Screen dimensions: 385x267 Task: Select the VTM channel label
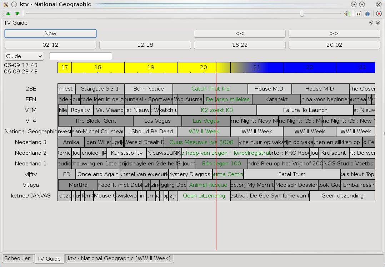pyautogui.click(x=31, y=110)
